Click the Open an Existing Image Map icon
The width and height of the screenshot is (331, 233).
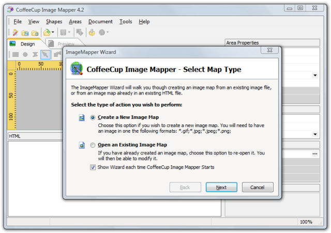[x=82, y=145]
